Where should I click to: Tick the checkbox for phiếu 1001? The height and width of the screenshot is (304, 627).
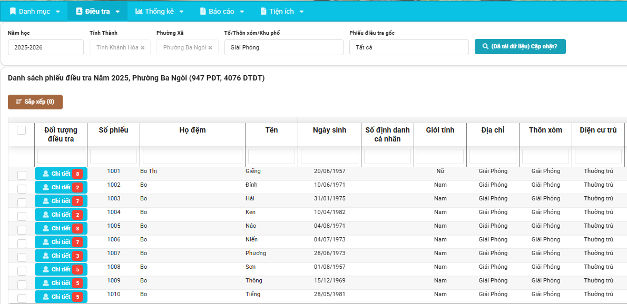(22, 175)
